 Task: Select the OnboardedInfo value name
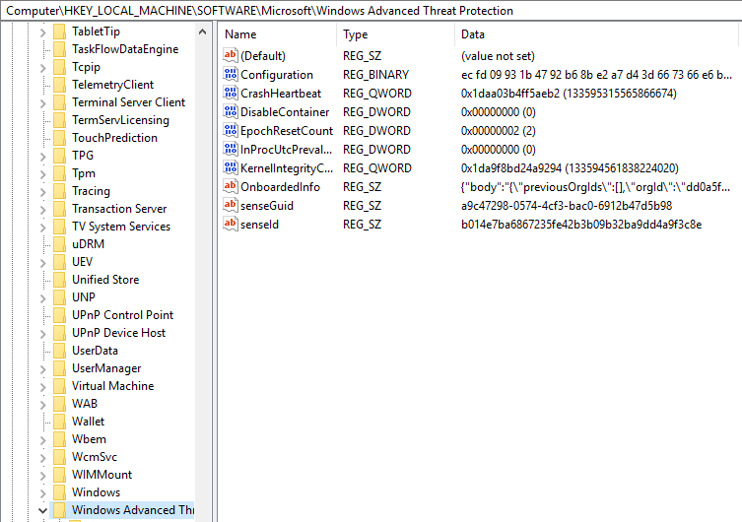tap(280, 187)
